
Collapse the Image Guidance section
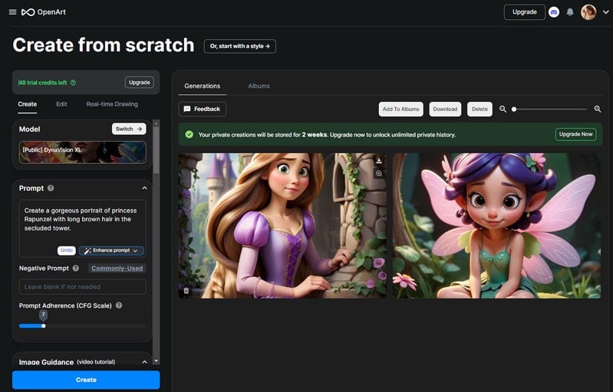click(144, 362)
